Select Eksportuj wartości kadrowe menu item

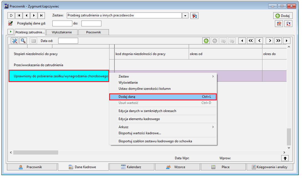(x=140, y=133)
